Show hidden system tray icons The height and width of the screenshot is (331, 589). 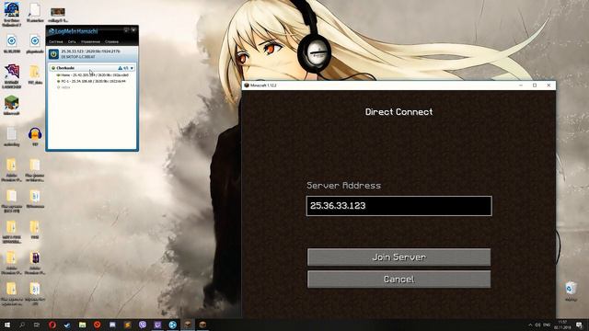click(x=530, y=325)
